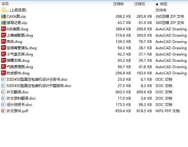Click the A总装图.dwg AutoCAD icon

pyautogui.click(x=4, y=29)
